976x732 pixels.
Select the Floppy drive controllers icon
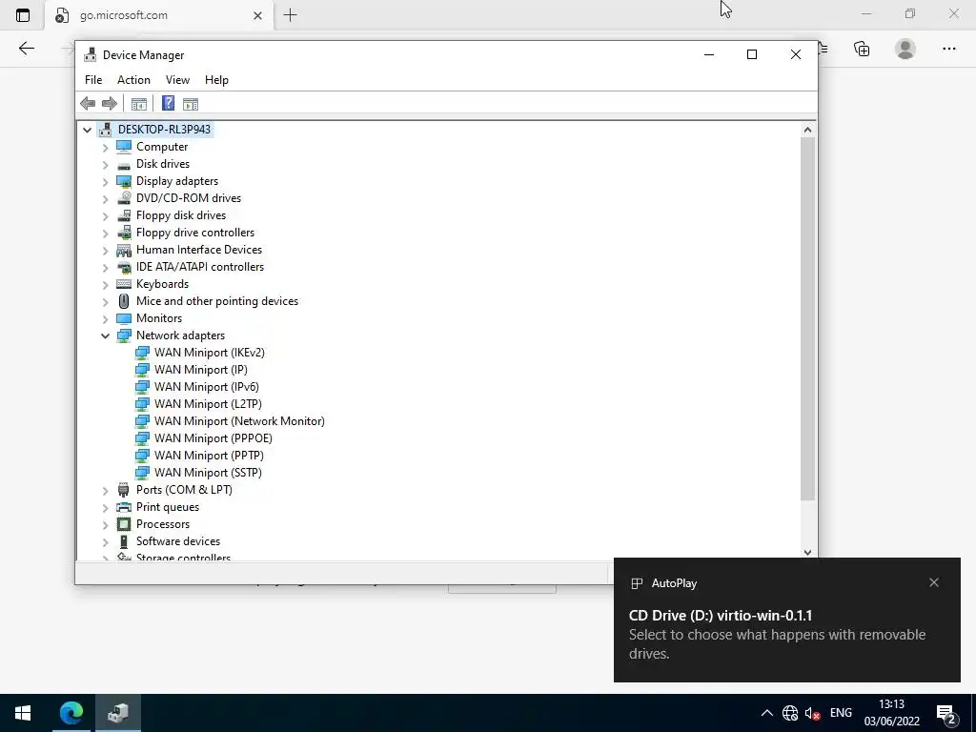pos(124,233)
